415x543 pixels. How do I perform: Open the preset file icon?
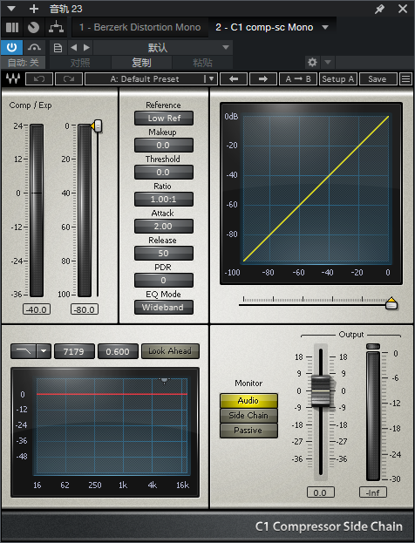tap(58, 47)
